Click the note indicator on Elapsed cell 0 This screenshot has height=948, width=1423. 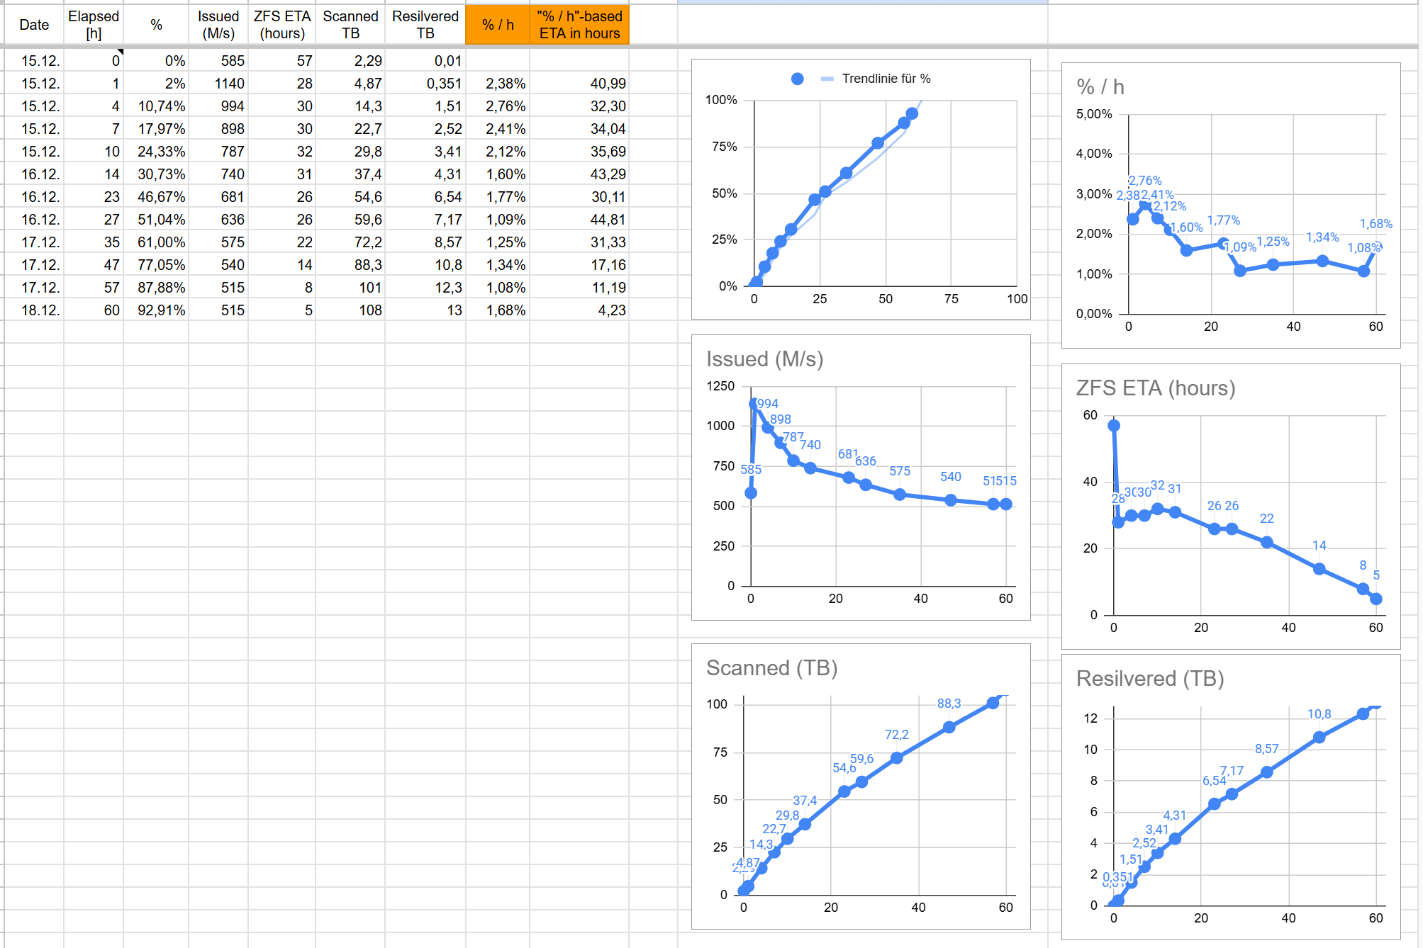121,52
